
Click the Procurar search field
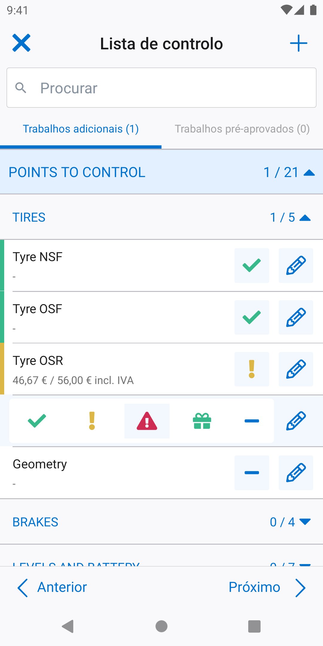[161, 88]
